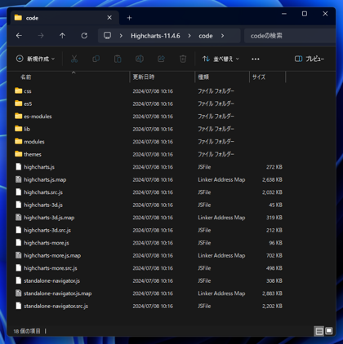Minimize the File Explorer window

pos(284,14)
